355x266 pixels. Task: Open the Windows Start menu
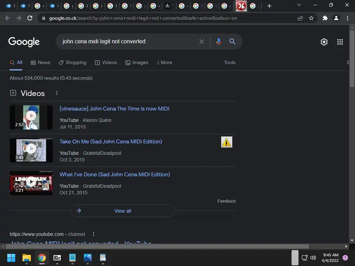coord(11,258)
